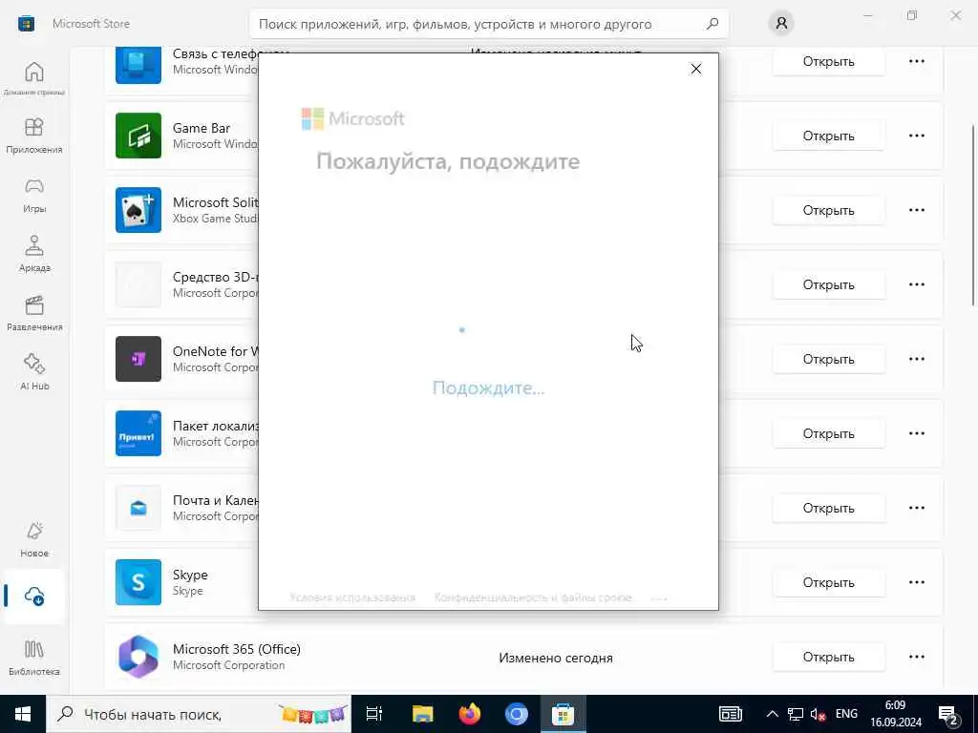The image size is (978, 733).
Task: Open the Развлечения section
Action: pyautogui.click(x=34, y=313)
